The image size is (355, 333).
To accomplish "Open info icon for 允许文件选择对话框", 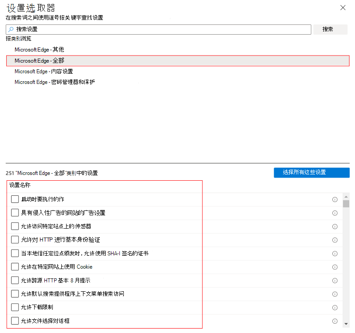I will tap(335, 321).
